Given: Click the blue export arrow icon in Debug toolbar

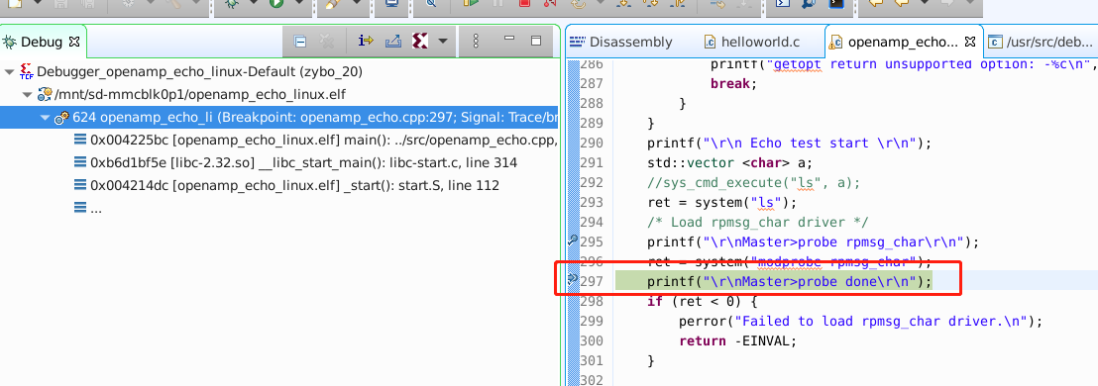Looking at the screenshot, I should point(392,42).
